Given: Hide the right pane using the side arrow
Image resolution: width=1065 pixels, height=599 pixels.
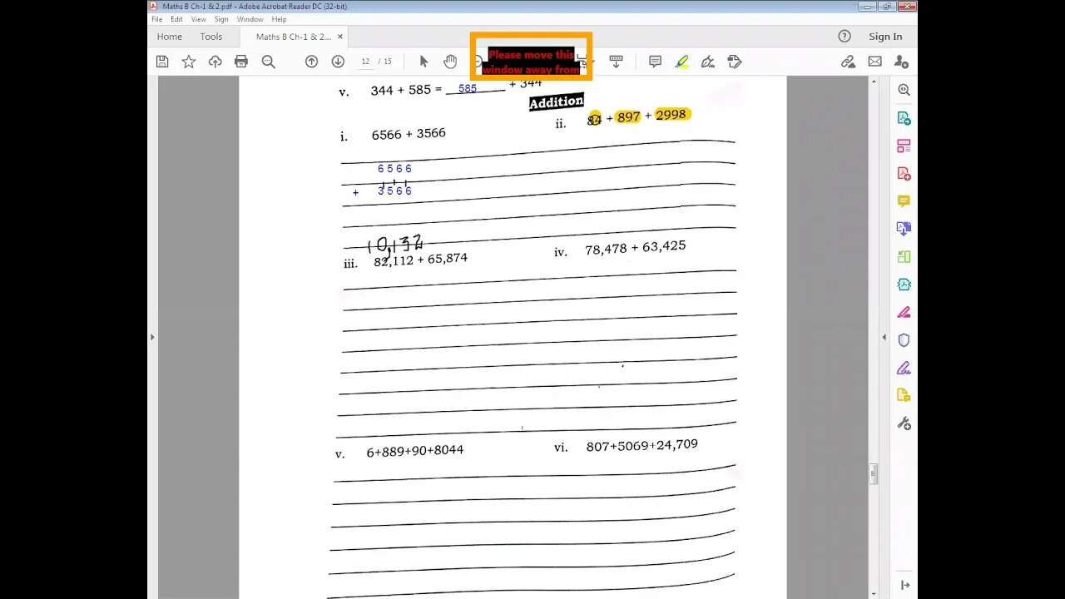Looking at the screenshot, I should coord(884,337).
